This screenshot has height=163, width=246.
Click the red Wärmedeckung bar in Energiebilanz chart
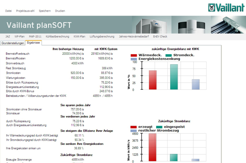[x=153, y=80]
